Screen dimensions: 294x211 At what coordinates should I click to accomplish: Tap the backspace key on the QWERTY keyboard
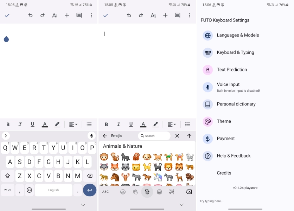[90, 176]
